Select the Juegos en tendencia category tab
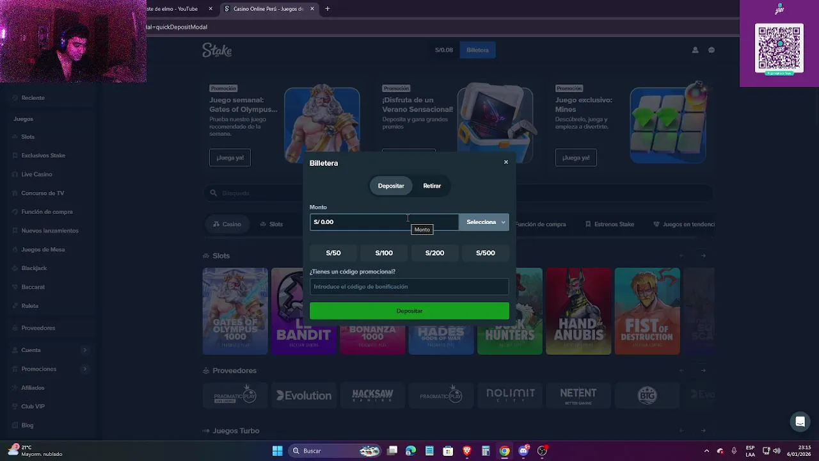Image resolution: width=819 pixels, height=461 pixels. [683, 224]
